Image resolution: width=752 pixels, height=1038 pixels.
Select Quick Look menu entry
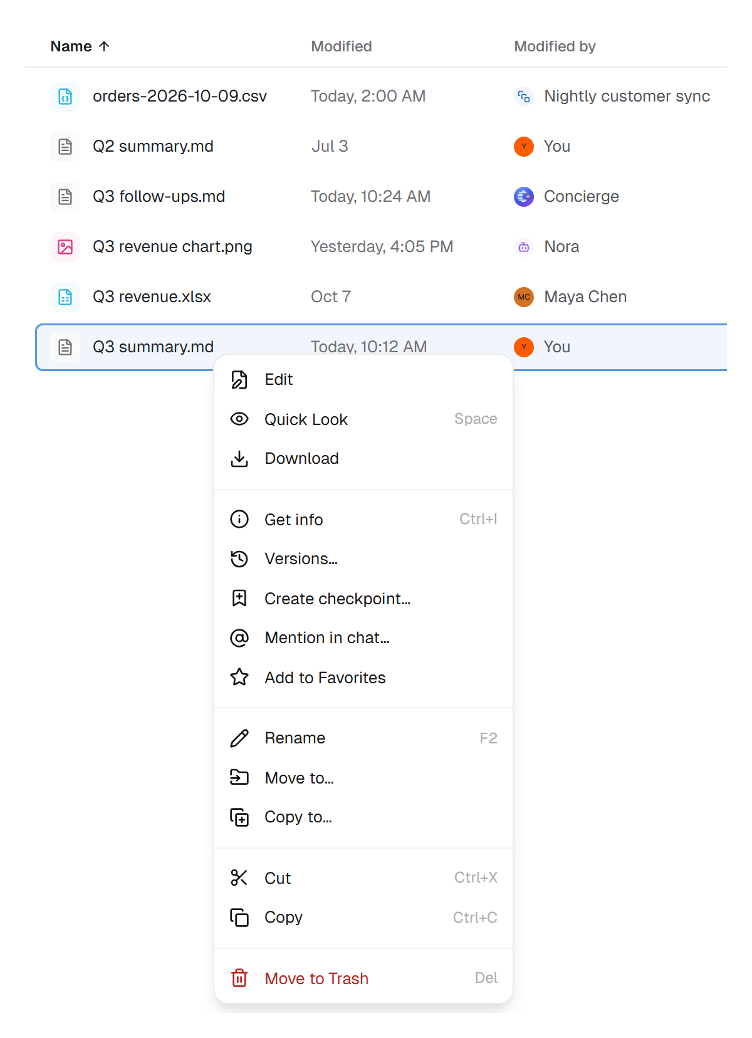[x=363, y=419]
